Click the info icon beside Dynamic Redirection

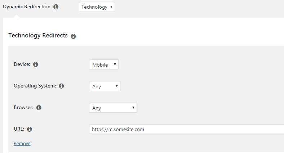[x=56, y=7]
